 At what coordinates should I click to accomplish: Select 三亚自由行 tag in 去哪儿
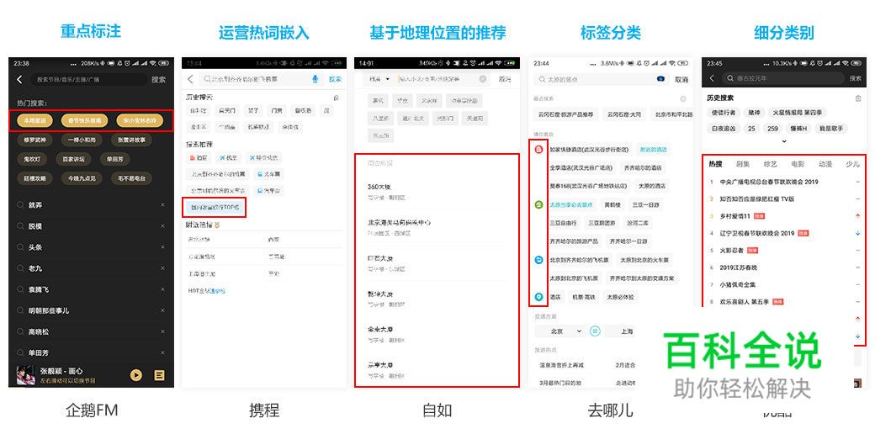coord(563,223)
